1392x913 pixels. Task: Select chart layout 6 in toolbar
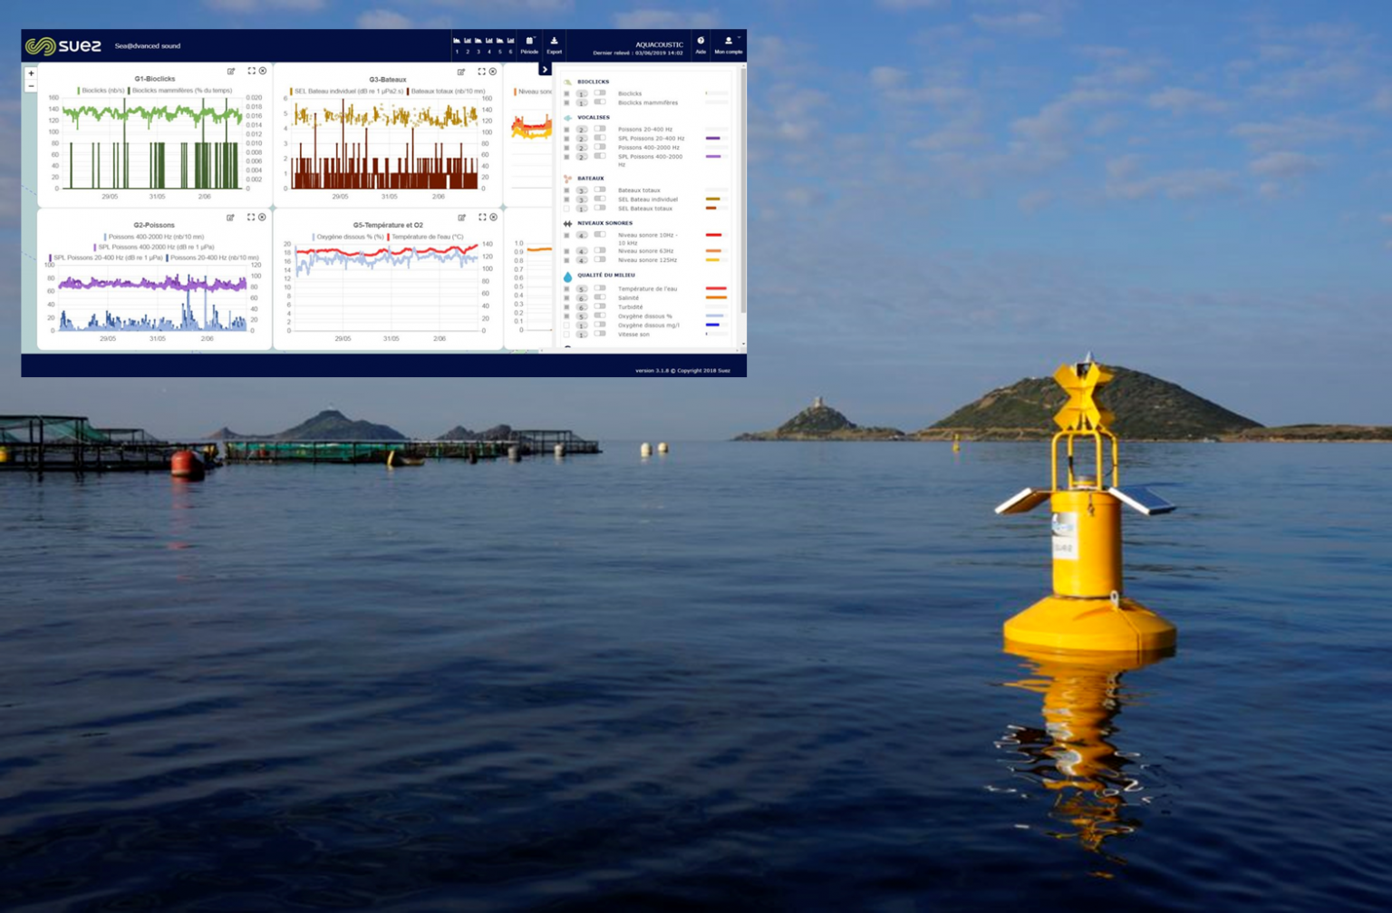[x=511, y=42]
